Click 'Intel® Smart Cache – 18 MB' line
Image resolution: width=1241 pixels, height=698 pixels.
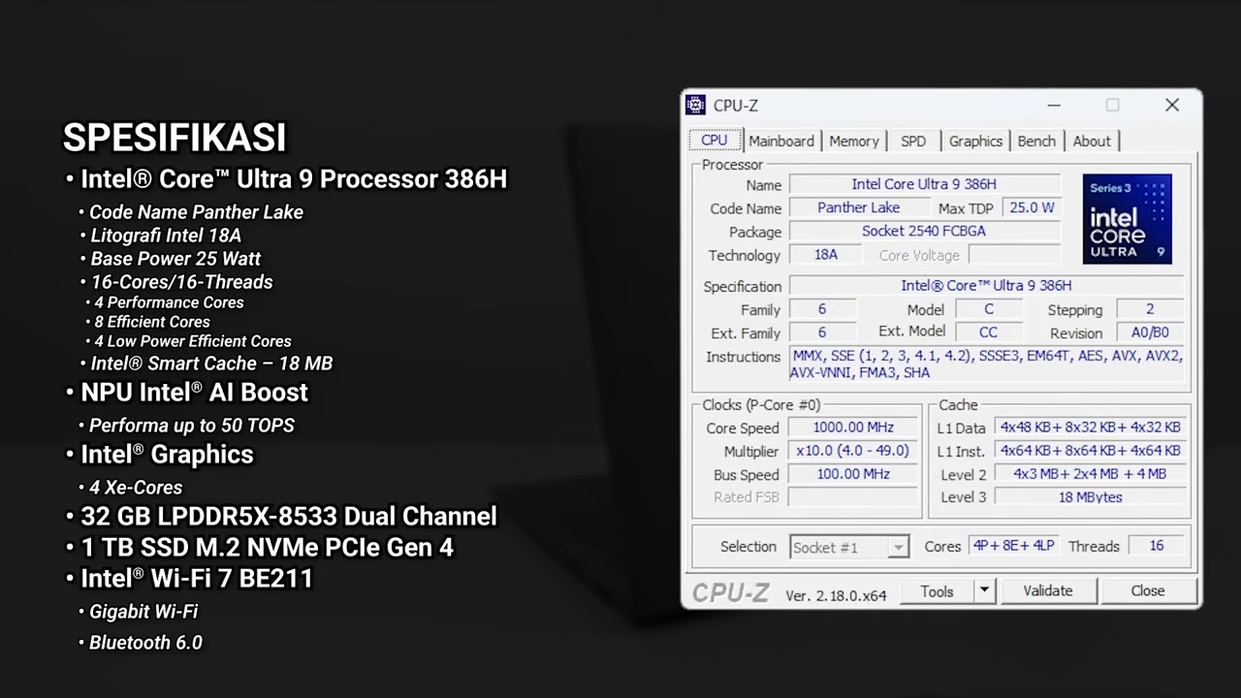(x=211, y=364)
